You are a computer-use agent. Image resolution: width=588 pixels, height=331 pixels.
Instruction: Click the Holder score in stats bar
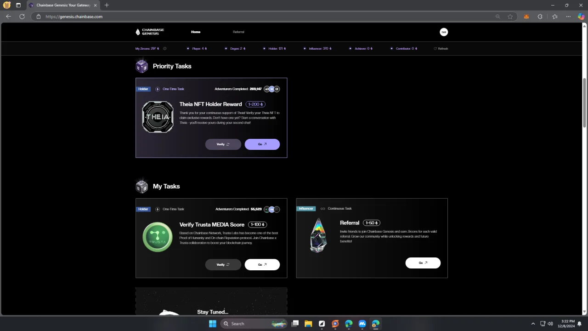click(275, 48)
